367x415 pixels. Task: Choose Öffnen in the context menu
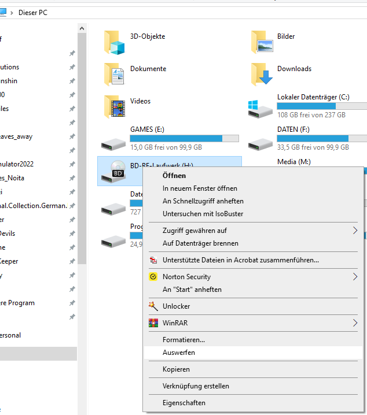coord(253,176)
